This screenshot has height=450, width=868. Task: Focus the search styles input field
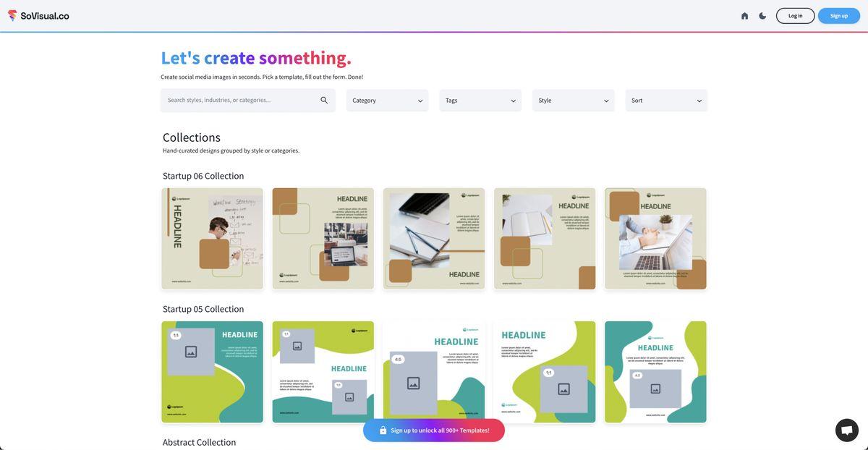[x=239, y=101]
